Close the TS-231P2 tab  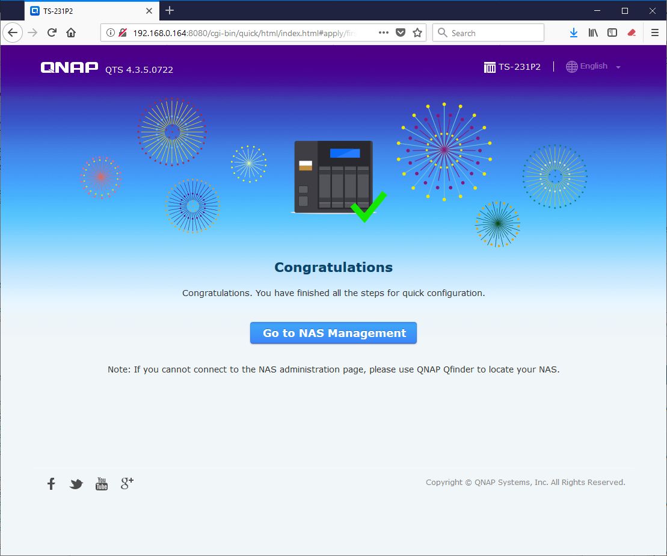coord(149,11)
